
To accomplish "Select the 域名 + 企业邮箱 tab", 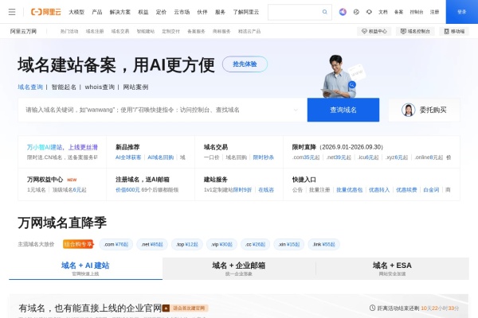I will coord(239,269).
